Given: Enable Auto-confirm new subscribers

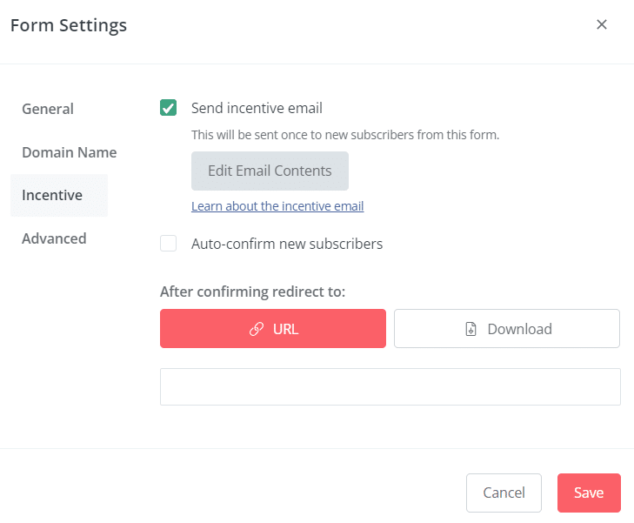Looking at the screenshot, I should [168, 244].
